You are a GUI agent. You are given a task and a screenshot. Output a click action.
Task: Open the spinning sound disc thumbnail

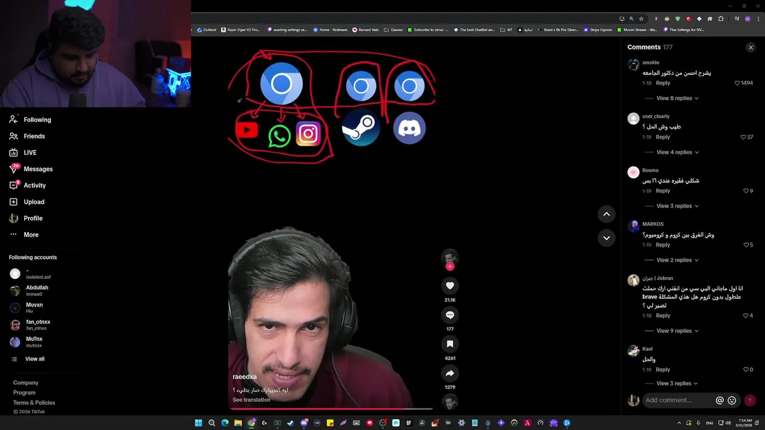pos(450,402)
